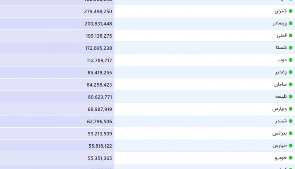Select the symbol name خودرو
This screenshot has width=295, height=169.
click(281, 158)
